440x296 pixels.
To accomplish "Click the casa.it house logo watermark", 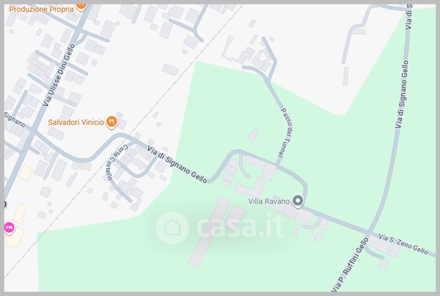I will click(172, 228).
